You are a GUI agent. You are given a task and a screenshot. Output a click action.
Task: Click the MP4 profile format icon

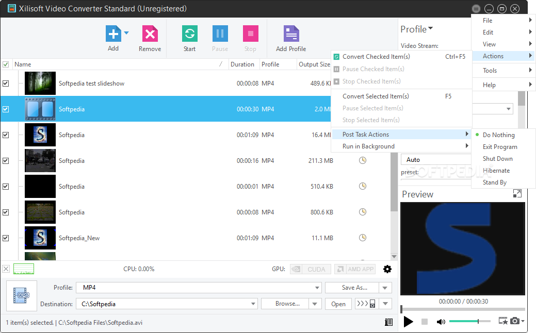coord(22,296)
